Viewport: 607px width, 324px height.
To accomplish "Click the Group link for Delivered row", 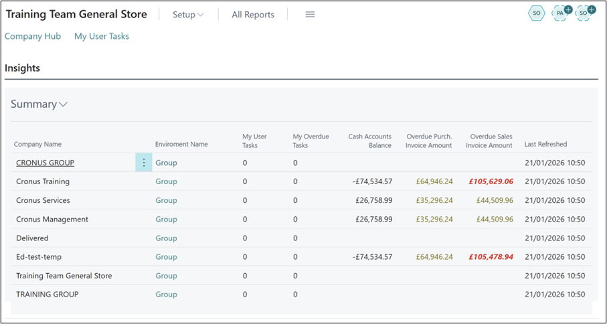I will (x=166, y=238).
